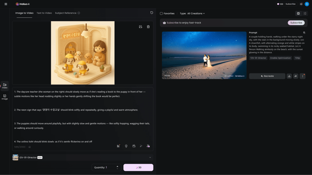
Task: Click into the prompt text area
Action: point(83,116)
